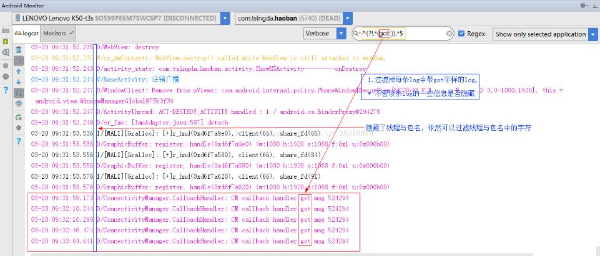Hide the Android Monitor panel via the top-right icon

click(594, 6)
